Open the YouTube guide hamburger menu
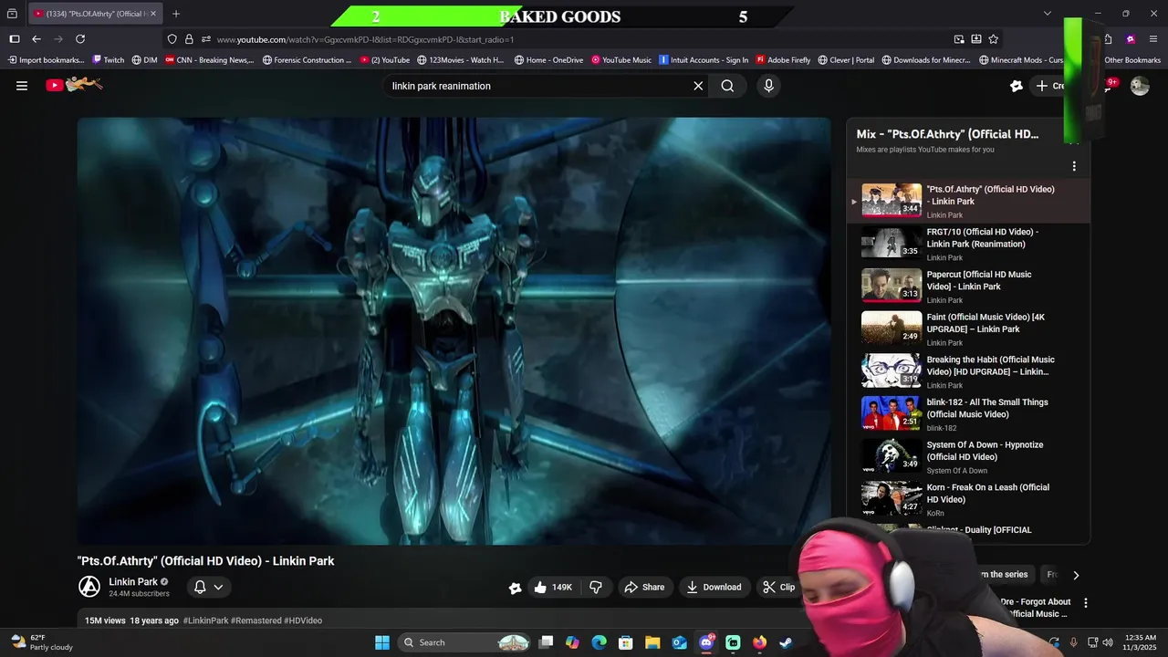This screenshot has height=657, width=1168. [x=22, y=86]
